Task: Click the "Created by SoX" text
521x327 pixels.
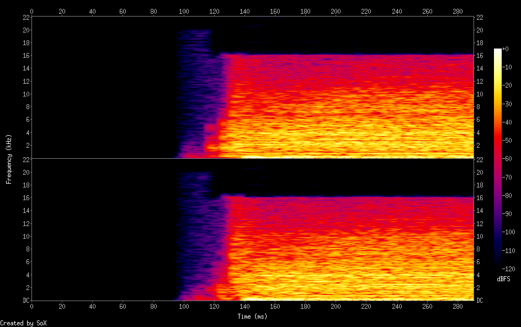Action: pyautogui.click(x=23, y=323)
